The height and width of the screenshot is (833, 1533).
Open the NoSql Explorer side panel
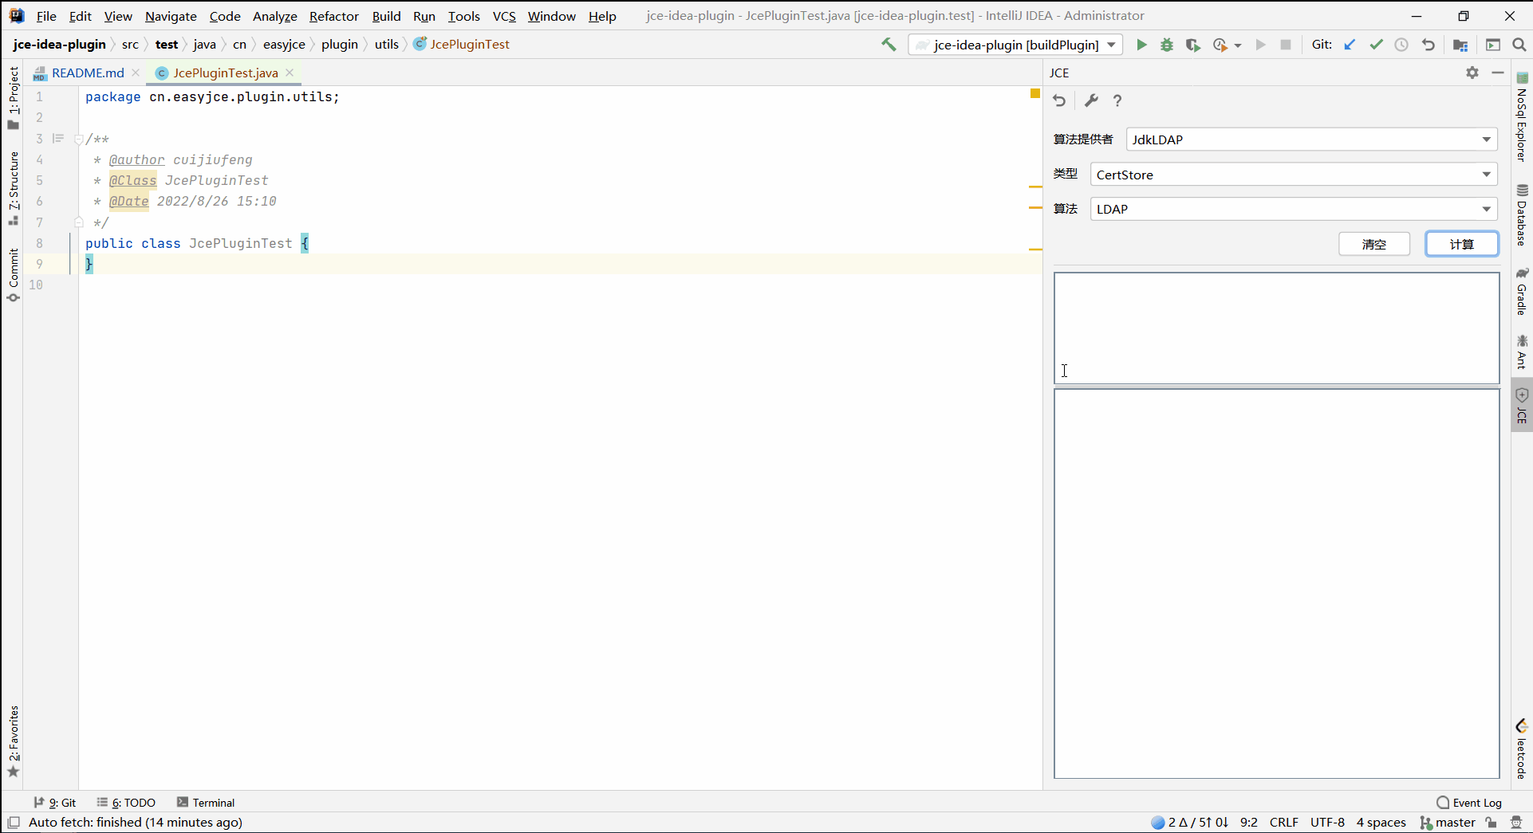click(x=1522, y=118)
